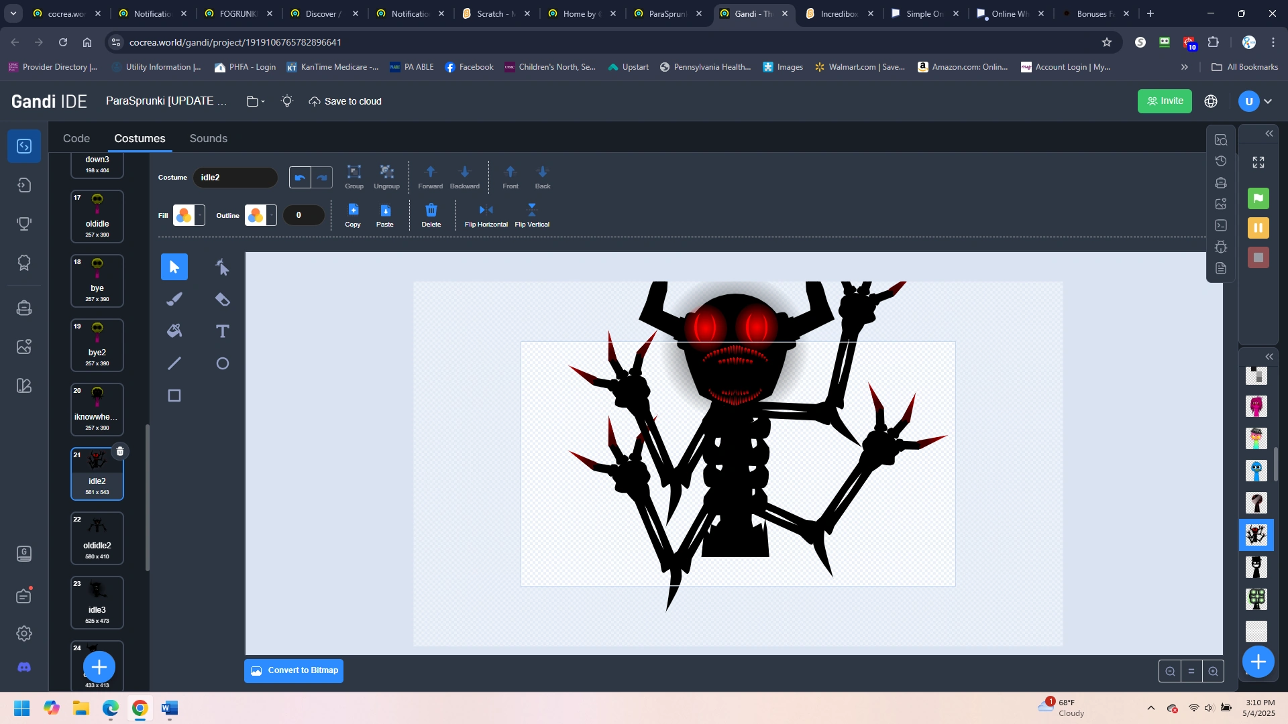Viewport: 1288px width, 724px height.
Task: Toggle the light bulb theme icon
Action: pyautogui.click(x=287, y=101)
